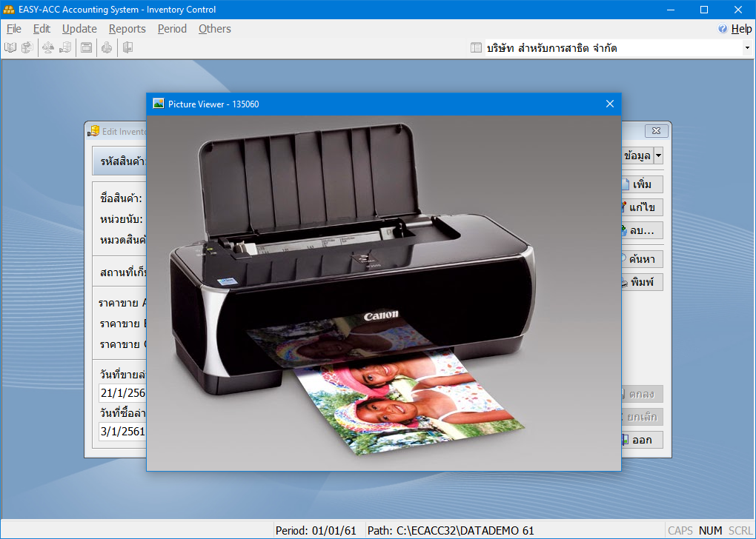Open the Others menu
The image size is (756, 539).
[x=214, y=29]
